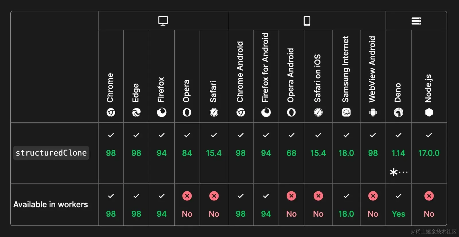459x237 pixels.
Task: Click the mobile device icon header
Action: 307,21
